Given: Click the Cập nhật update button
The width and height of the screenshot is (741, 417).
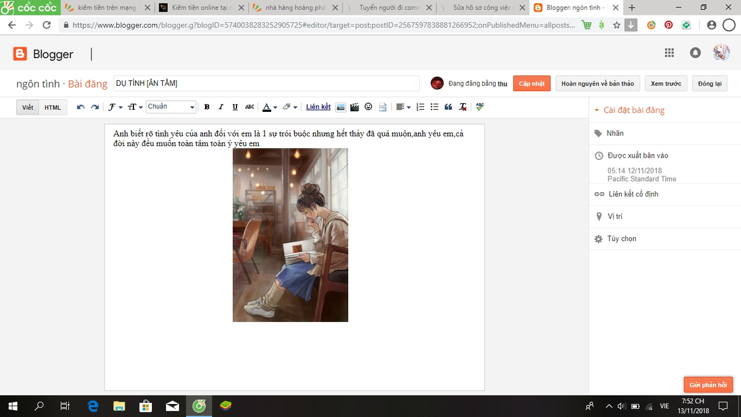Looking at the screenshot, I should (x=532, y=83).
